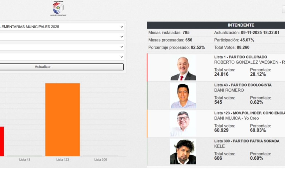Select the Lista 43 axis label

coord(25,160)
